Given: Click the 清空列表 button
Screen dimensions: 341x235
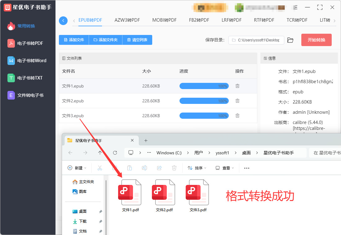Looking at the screenshot, I should click(137, 40).
